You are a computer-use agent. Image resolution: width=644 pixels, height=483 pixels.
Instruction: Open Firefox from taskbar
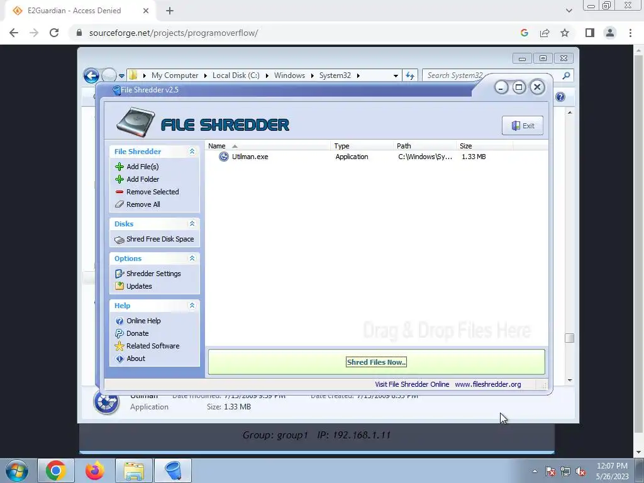pos(95,470)
